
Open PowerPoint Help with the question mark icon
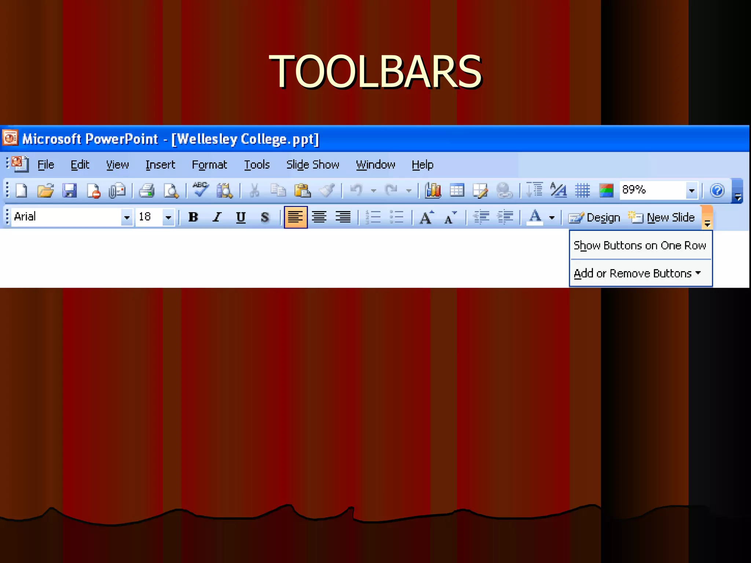717,191
